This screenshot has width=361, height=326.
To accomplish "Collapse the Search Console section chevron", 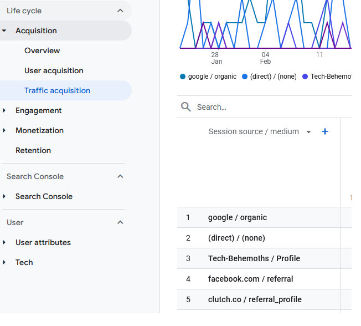I will [x=120, y=176].
